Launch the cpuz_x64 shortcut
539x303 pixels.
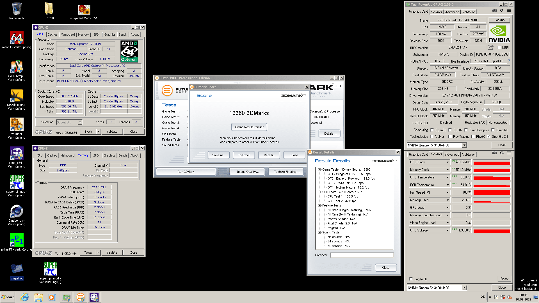pyautogui.click(x=17, y=157)
